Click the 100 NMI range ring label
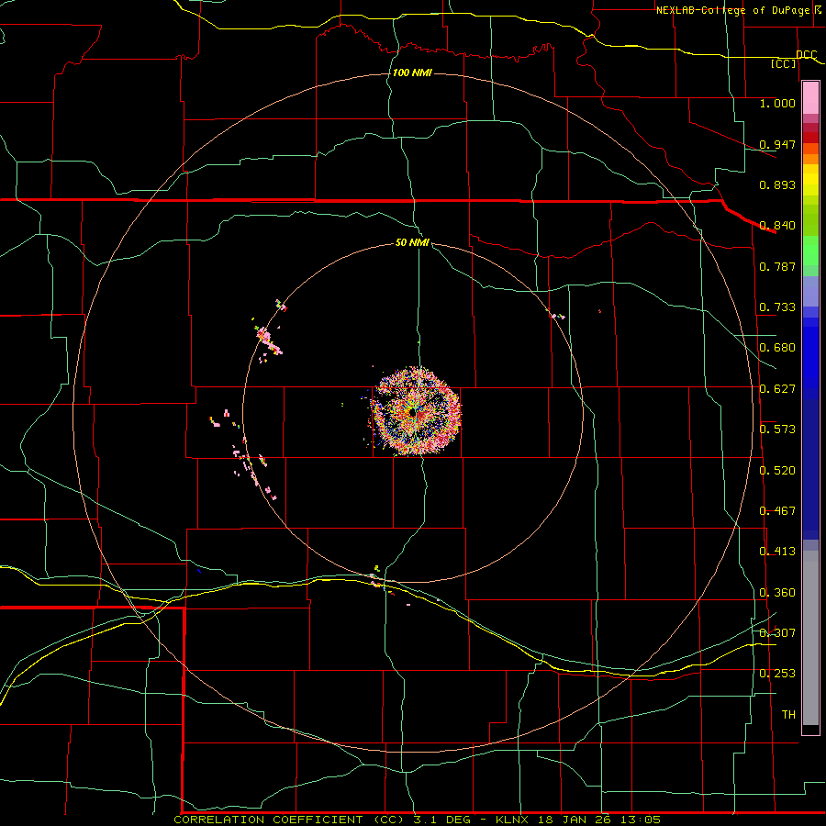The height and width of the screenshot is (826, 826). [412, 73]
